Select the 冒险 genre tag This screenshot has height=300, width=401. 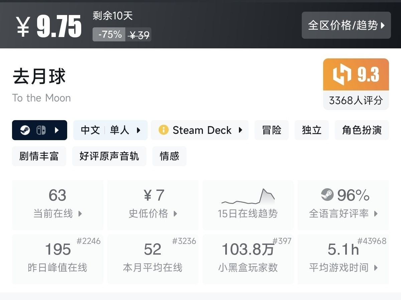pyautogui.click(x=271, y=130)
